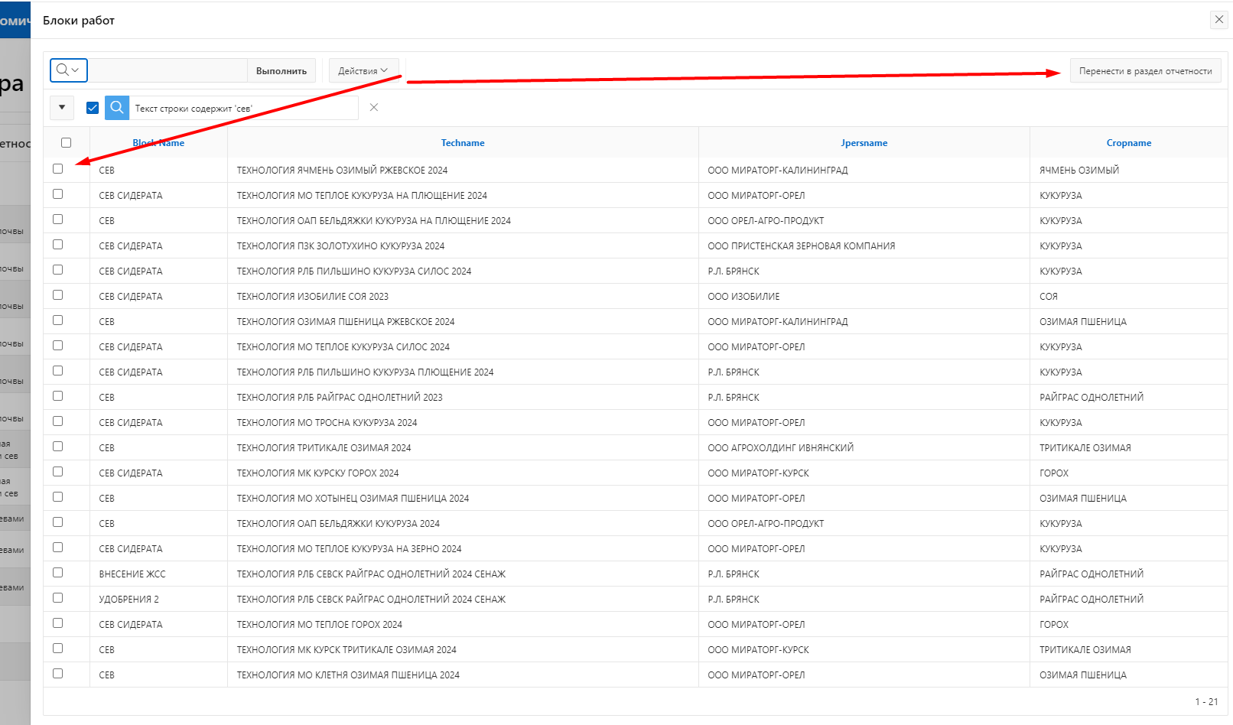Open the Действия actions menu
This screenshot has height=725, width=1233.
point(363,70)
